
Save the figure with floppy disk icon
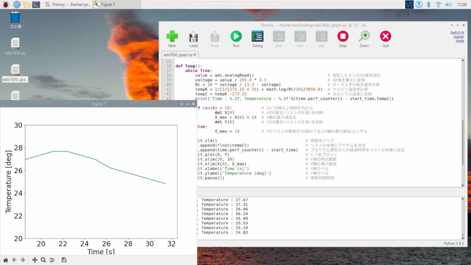click(x=64, y=260)
